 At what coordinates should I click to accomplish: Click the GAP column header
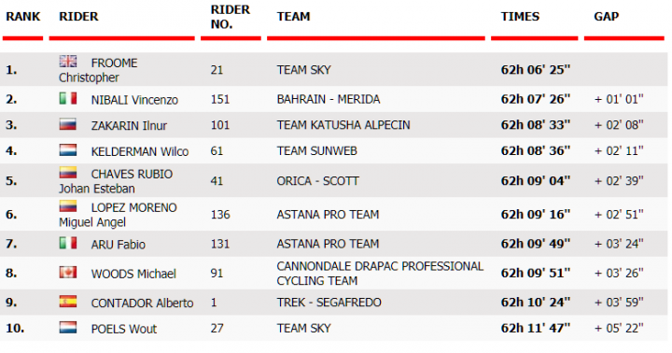606,16
